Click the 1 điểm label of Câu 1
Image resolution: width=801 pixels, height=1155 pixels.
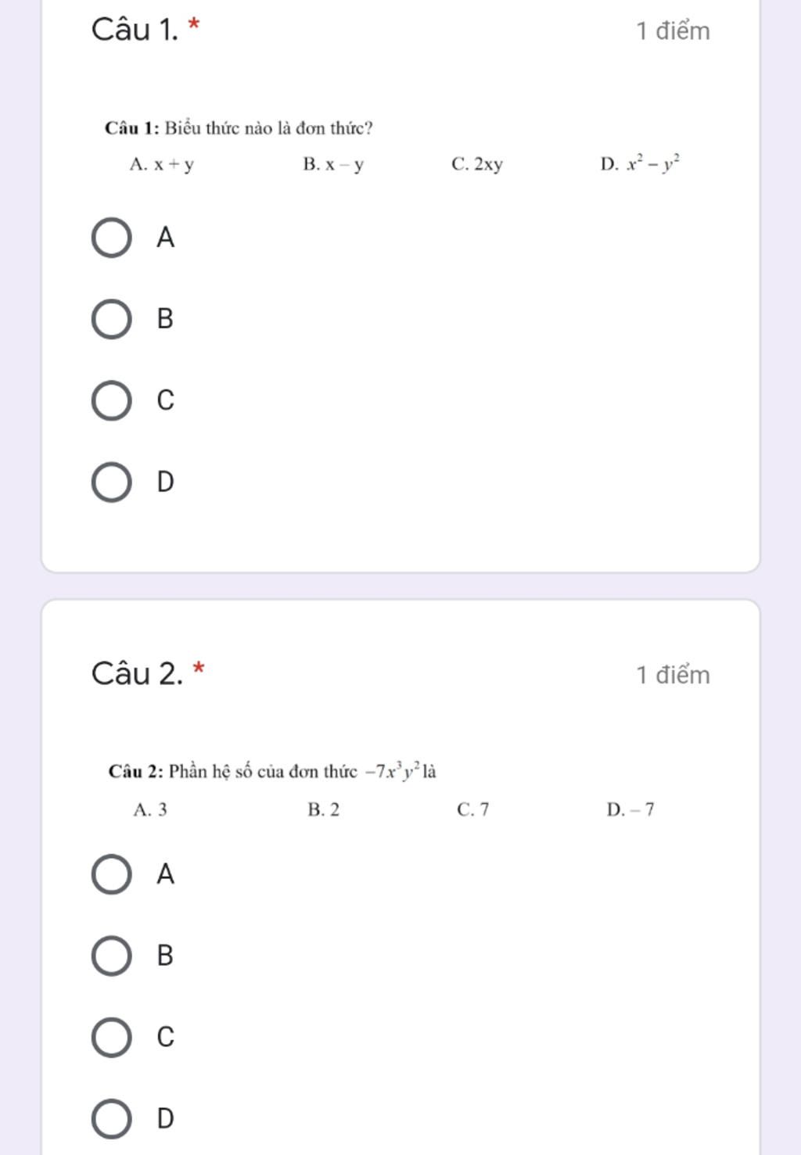pos(673,31)
